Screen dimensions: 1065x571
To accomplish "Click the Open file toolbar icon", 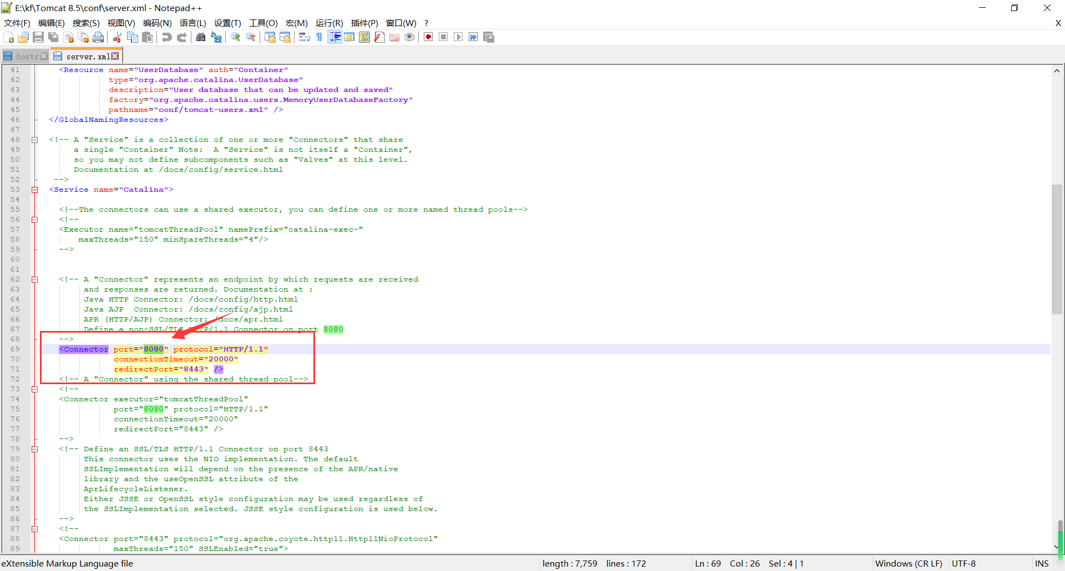I will click(x=23, y=37).
